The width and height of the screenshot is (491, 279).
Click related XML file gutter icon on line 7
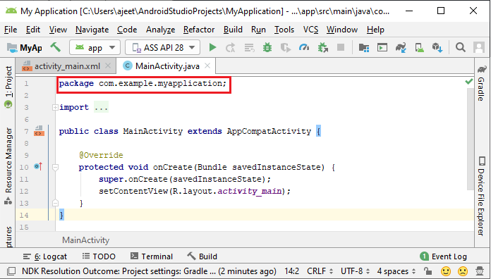point(39,131)
